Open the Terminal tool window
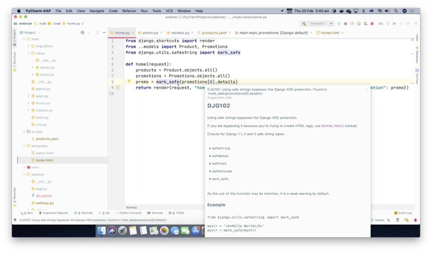Screen dimensions: 432x253 155,213
